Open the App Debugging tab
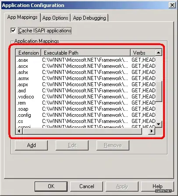 (89, 18)
